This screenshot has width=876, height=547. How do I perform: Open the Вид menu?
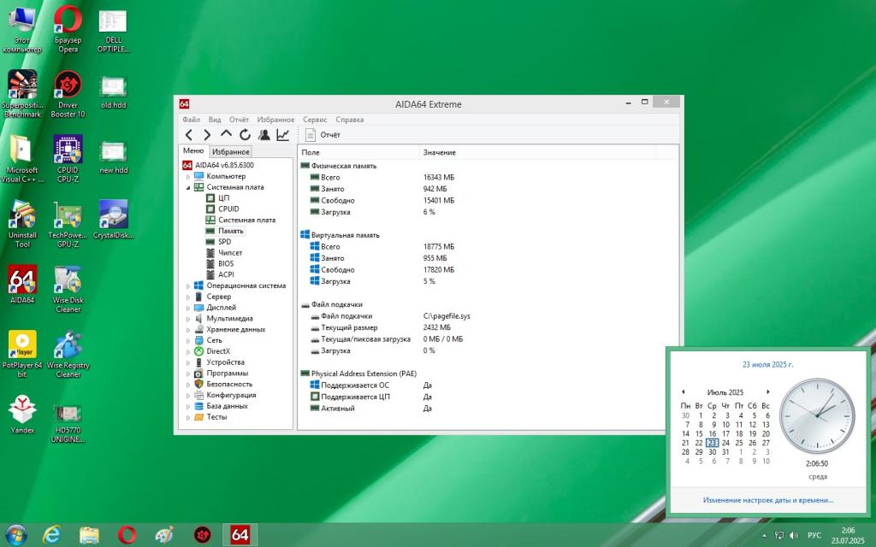[x=215, y=120]
